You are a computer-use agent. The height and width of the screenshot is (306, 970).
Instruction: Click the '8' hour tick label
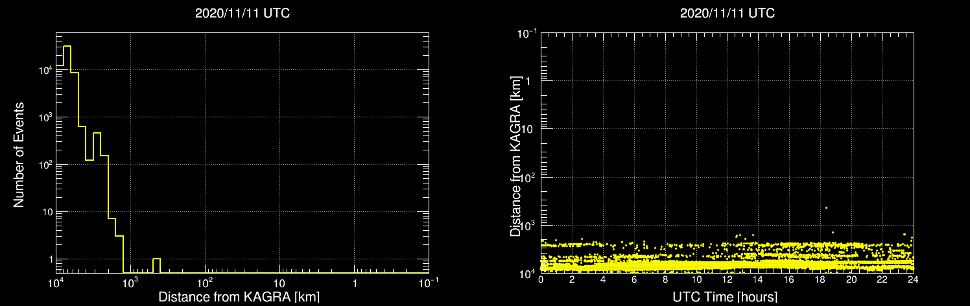[665, 280]
